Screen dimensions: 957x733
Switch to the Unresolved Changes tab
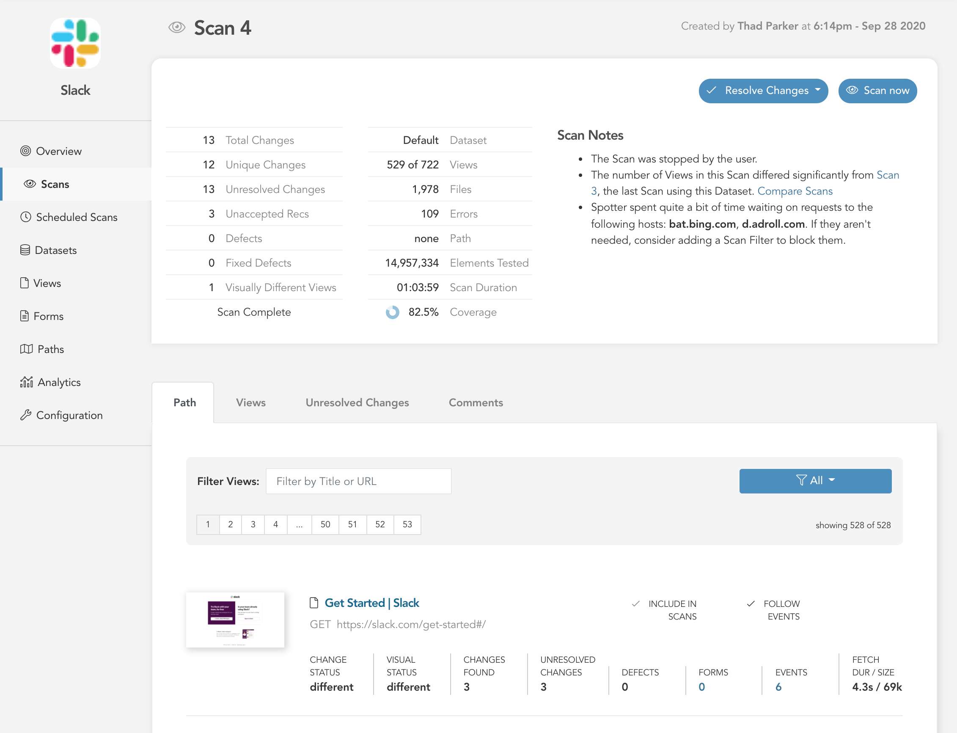pyautogui.click(x=357, y=402)
